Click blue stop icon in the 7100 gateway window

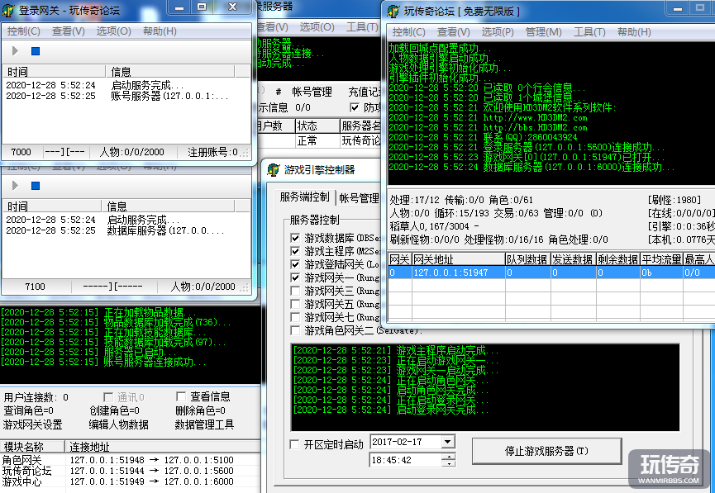pyautogui.click(x=36, y=186)
